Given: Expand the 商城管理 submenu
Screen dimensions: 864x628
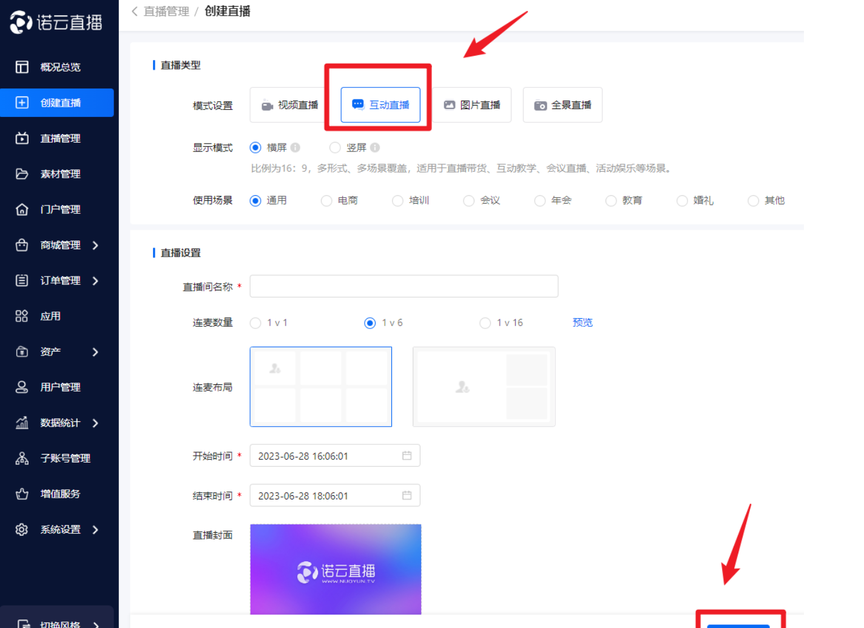Looking at the screenshot, I should [x=95, y=246].
